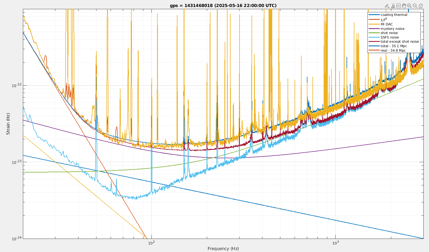Viewport: 429px width, 252px height.
Task: Click the 'SSFS noise' legend entry
Action: pyautogui.click(x=390, y=37)
